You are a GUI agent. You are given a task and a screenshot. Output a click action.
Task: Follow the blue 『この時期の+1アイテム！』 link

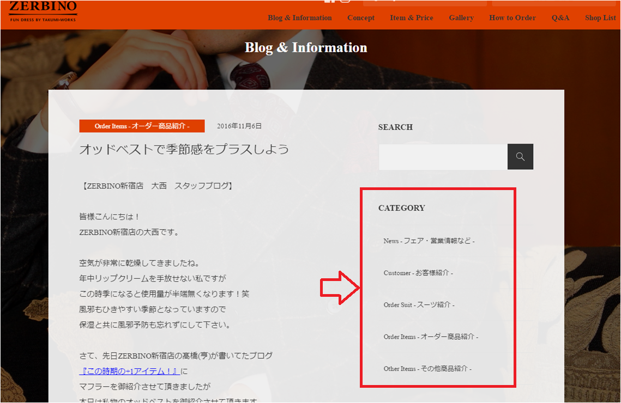click(129, 371)
